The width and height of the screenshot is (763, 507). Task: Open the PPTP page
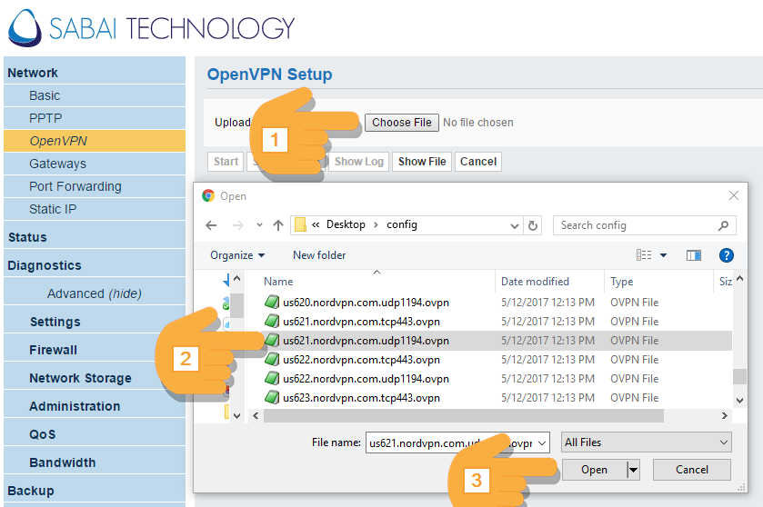click(95, 118)
